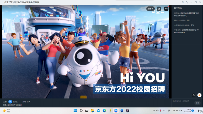Open the share icon on the video
This screenshot has width=203, height=114.
click(159, 9)
